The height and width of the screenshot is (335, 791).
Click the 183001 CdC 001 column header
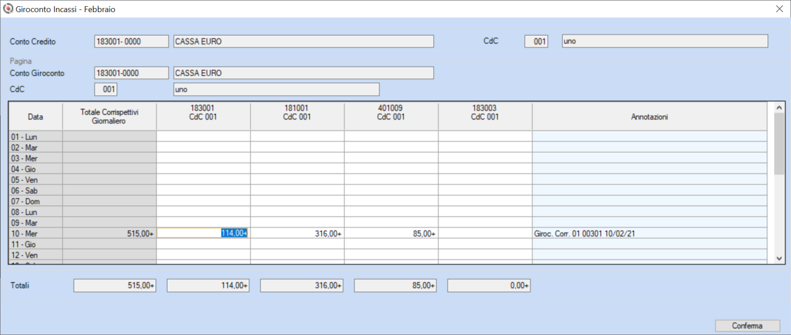[x=204, y=117]
